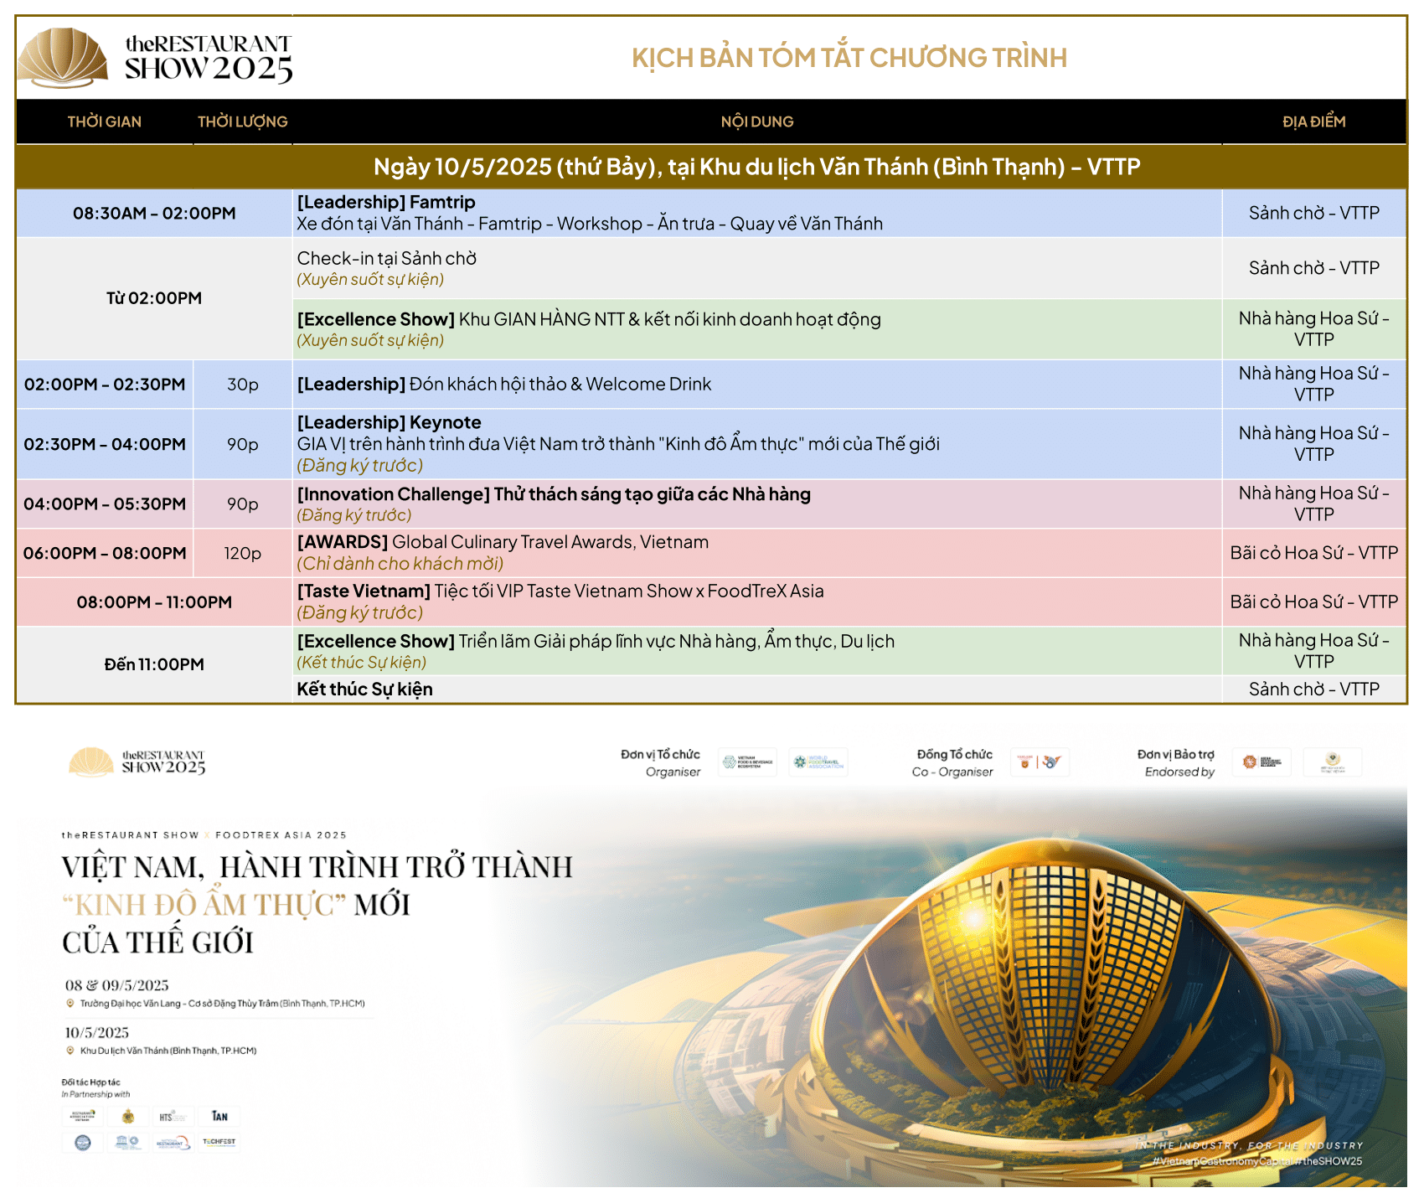
Task: Click Sảnh chờ – VTTP in the last row
Action: click(x=1314, y=689)
